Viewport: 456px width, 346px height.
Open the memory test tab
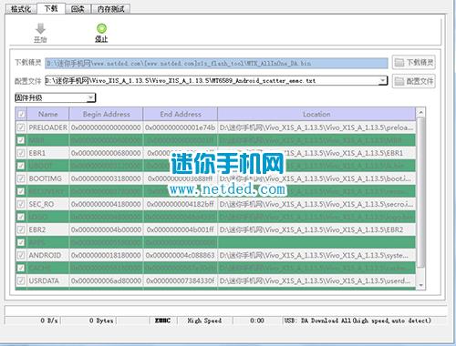(110, 9)
